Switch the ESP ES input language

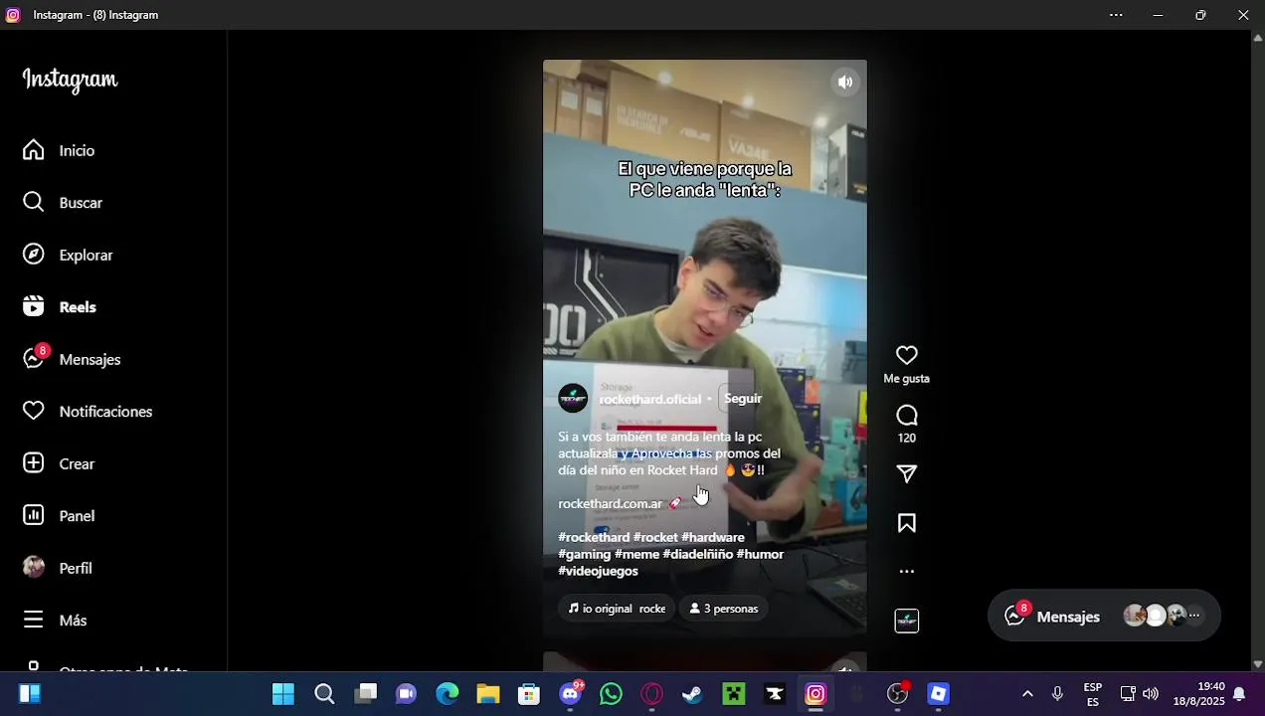tap(1093, 694)
